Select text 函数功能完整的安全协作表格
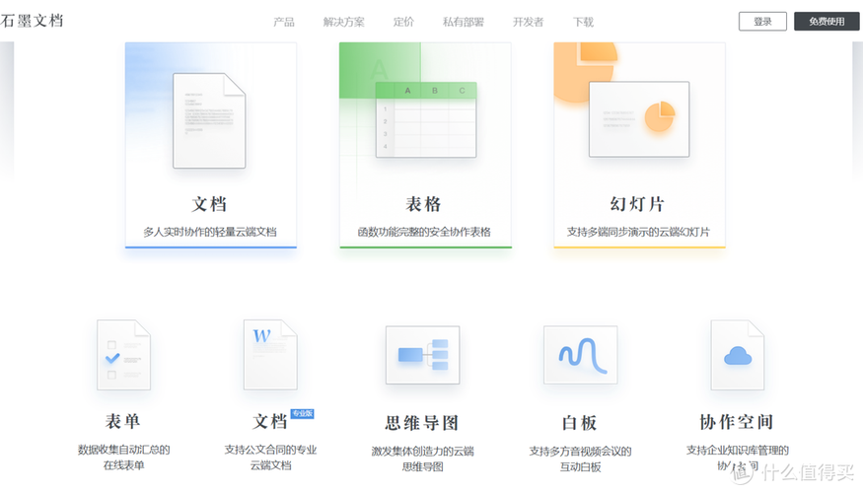This screenshot has width=863, height=493. [424, 232]
